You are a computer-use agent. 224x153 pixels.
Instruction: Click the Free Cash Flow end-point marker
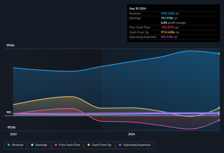(x=219, y=120)
